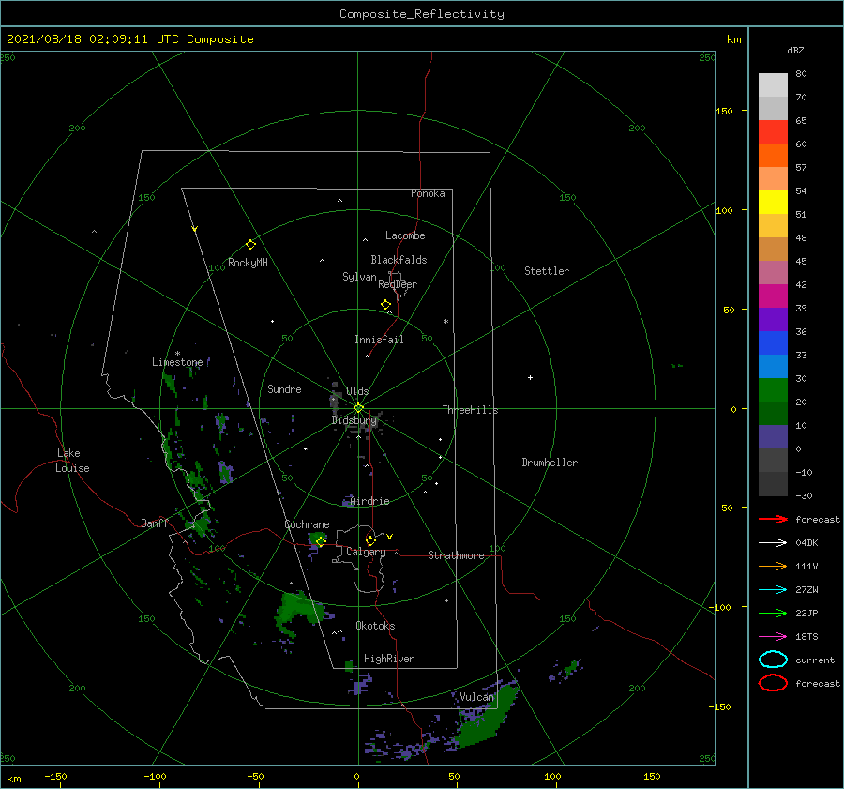Viewport: 844px width, 789px height.
Task: Click the Innisfail city label
Action: point(379,340)
